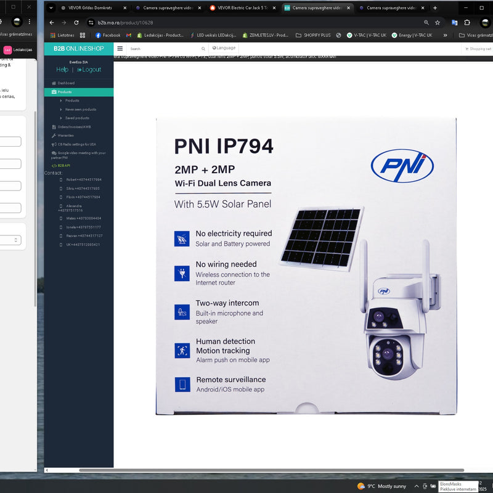Screen dimensions: 493x493
Task: Click Alexandra contact phone number
Action: point(71,208)
